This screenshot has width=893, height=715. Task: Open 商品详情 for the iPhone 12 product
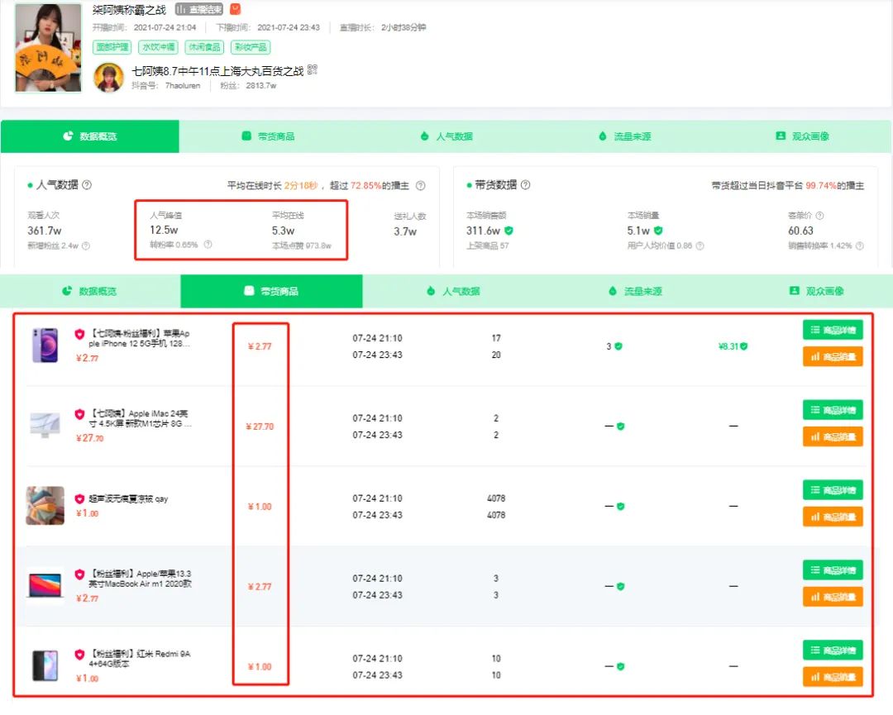(x=833, y=330)
